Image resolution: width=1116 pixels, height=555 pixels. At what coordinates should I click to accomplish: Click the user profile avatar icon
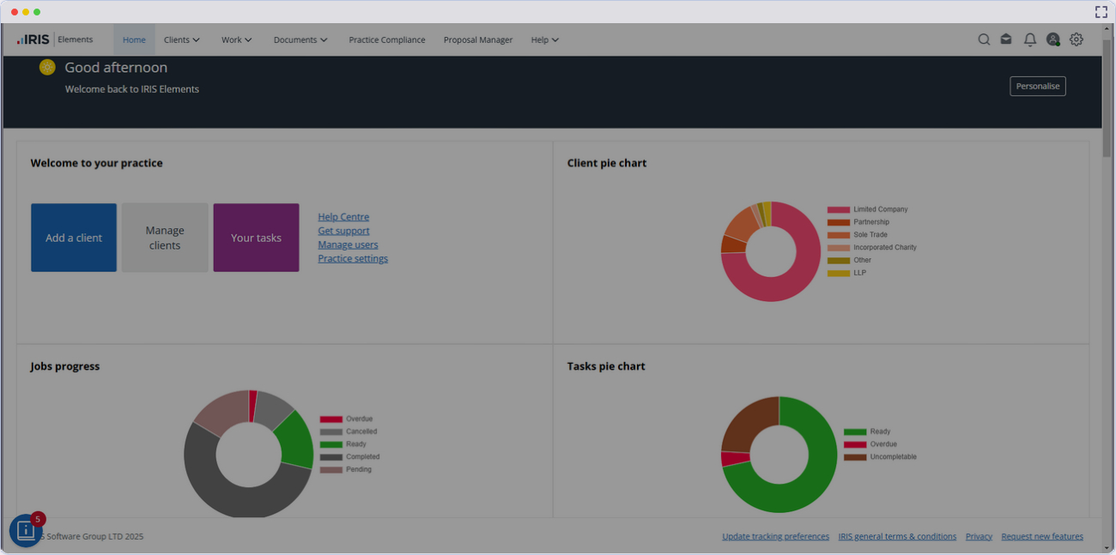1052,39
